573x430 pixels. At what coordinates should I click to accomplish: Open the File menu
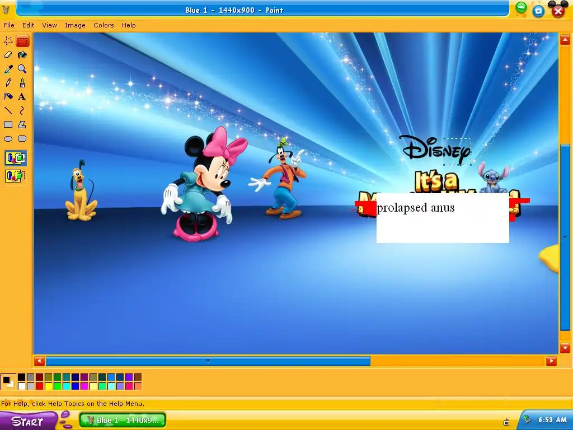click(9, 25)
